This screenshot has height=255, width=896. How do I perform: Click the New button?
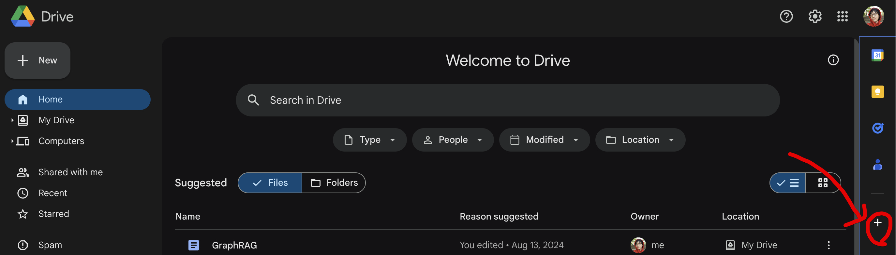37,60
